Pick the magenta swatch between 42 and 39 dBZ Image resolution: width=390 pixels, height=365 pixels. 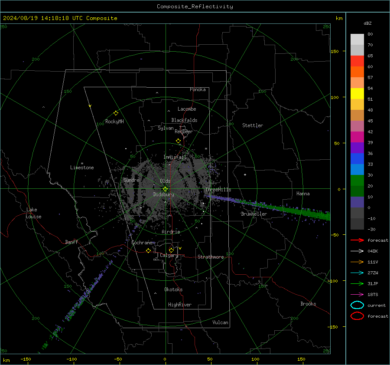click(357, 137)
